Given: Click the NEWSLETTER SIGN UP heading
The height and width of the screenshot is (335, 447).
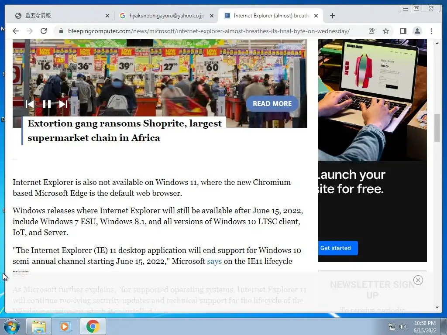Looking at the screenshot, I should coord(372,290).
